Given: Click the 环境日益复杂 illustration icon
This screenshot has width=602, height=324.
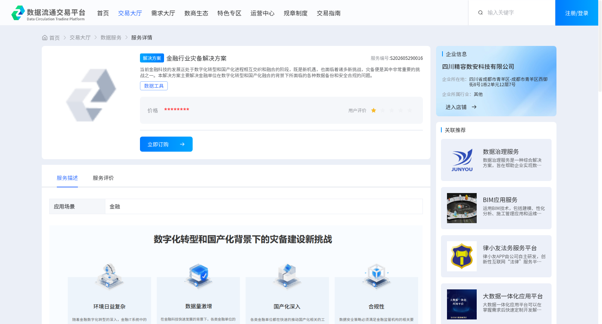Looking at the screenshot, I should [109, 276].
